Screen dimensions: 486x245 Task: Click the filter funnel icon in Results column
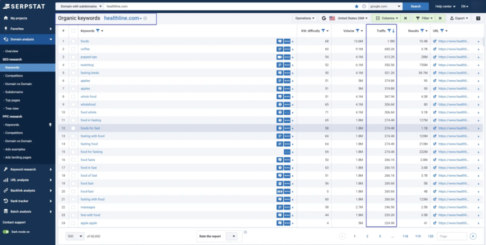[x=422, y=31]
